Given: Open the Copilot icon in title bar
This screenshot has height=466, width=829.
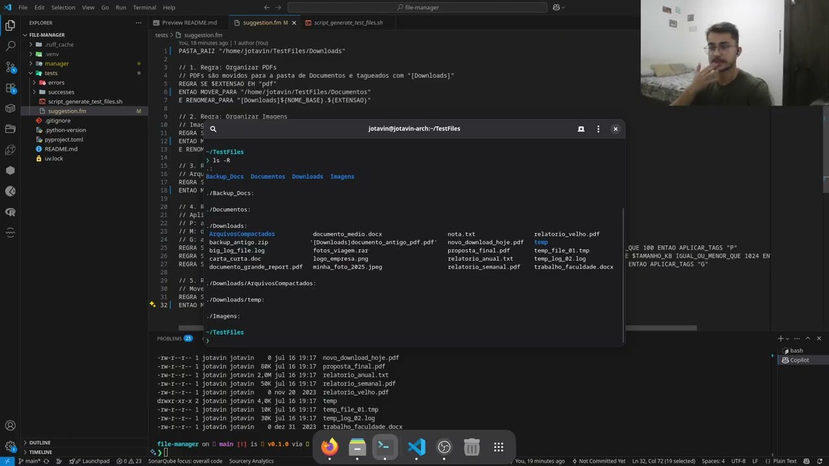Looking at the screenshot, I should tap(556, 7).
